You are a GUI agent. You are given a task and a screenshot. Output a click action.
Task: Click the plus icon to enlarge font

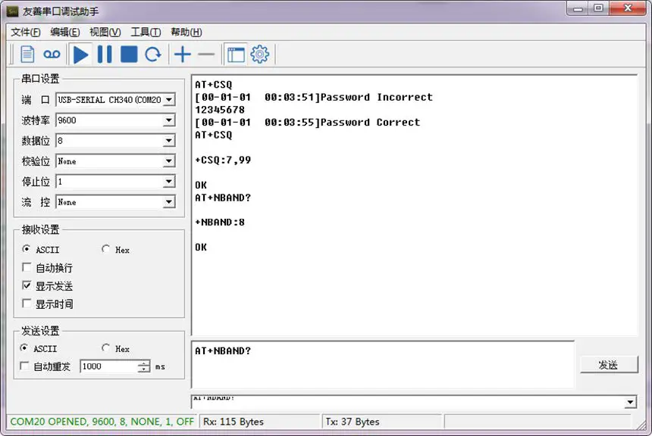pos(182,54)
